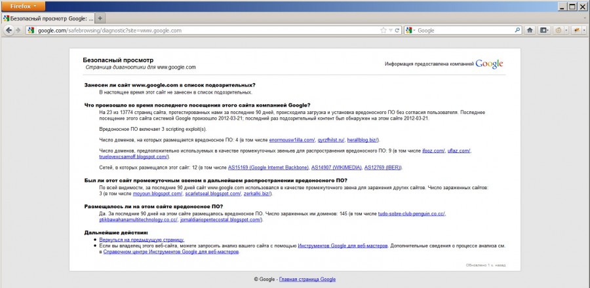Open the bookmarks menu toolbar button
This screenshot has width=590, height=288.
coord(545,30)
